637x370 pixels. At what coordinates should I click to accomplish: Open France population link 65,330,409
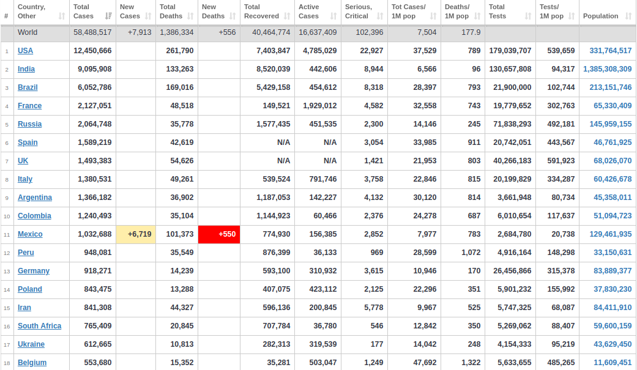pos(613,106)
